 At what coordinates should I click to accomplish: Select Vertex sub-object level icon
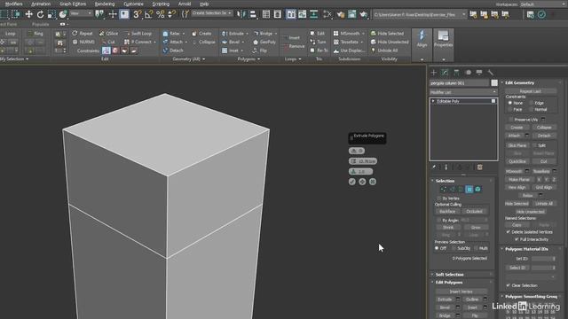pyautogui.click(x=444, y=189)
